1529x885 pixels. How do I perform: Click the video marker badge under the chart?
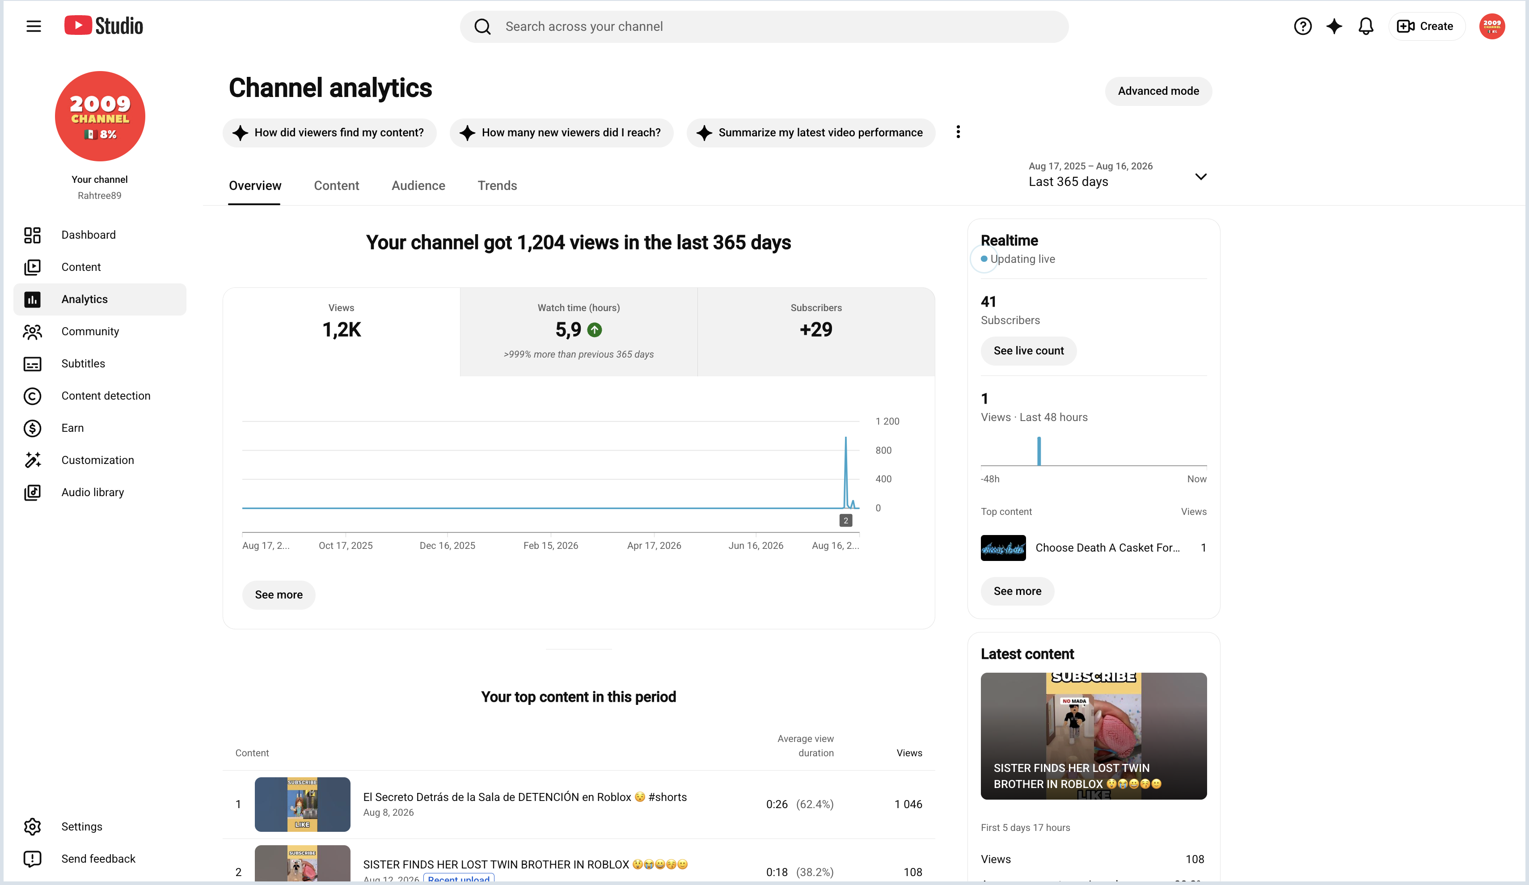pyautogui.click(x=846, y=520)
